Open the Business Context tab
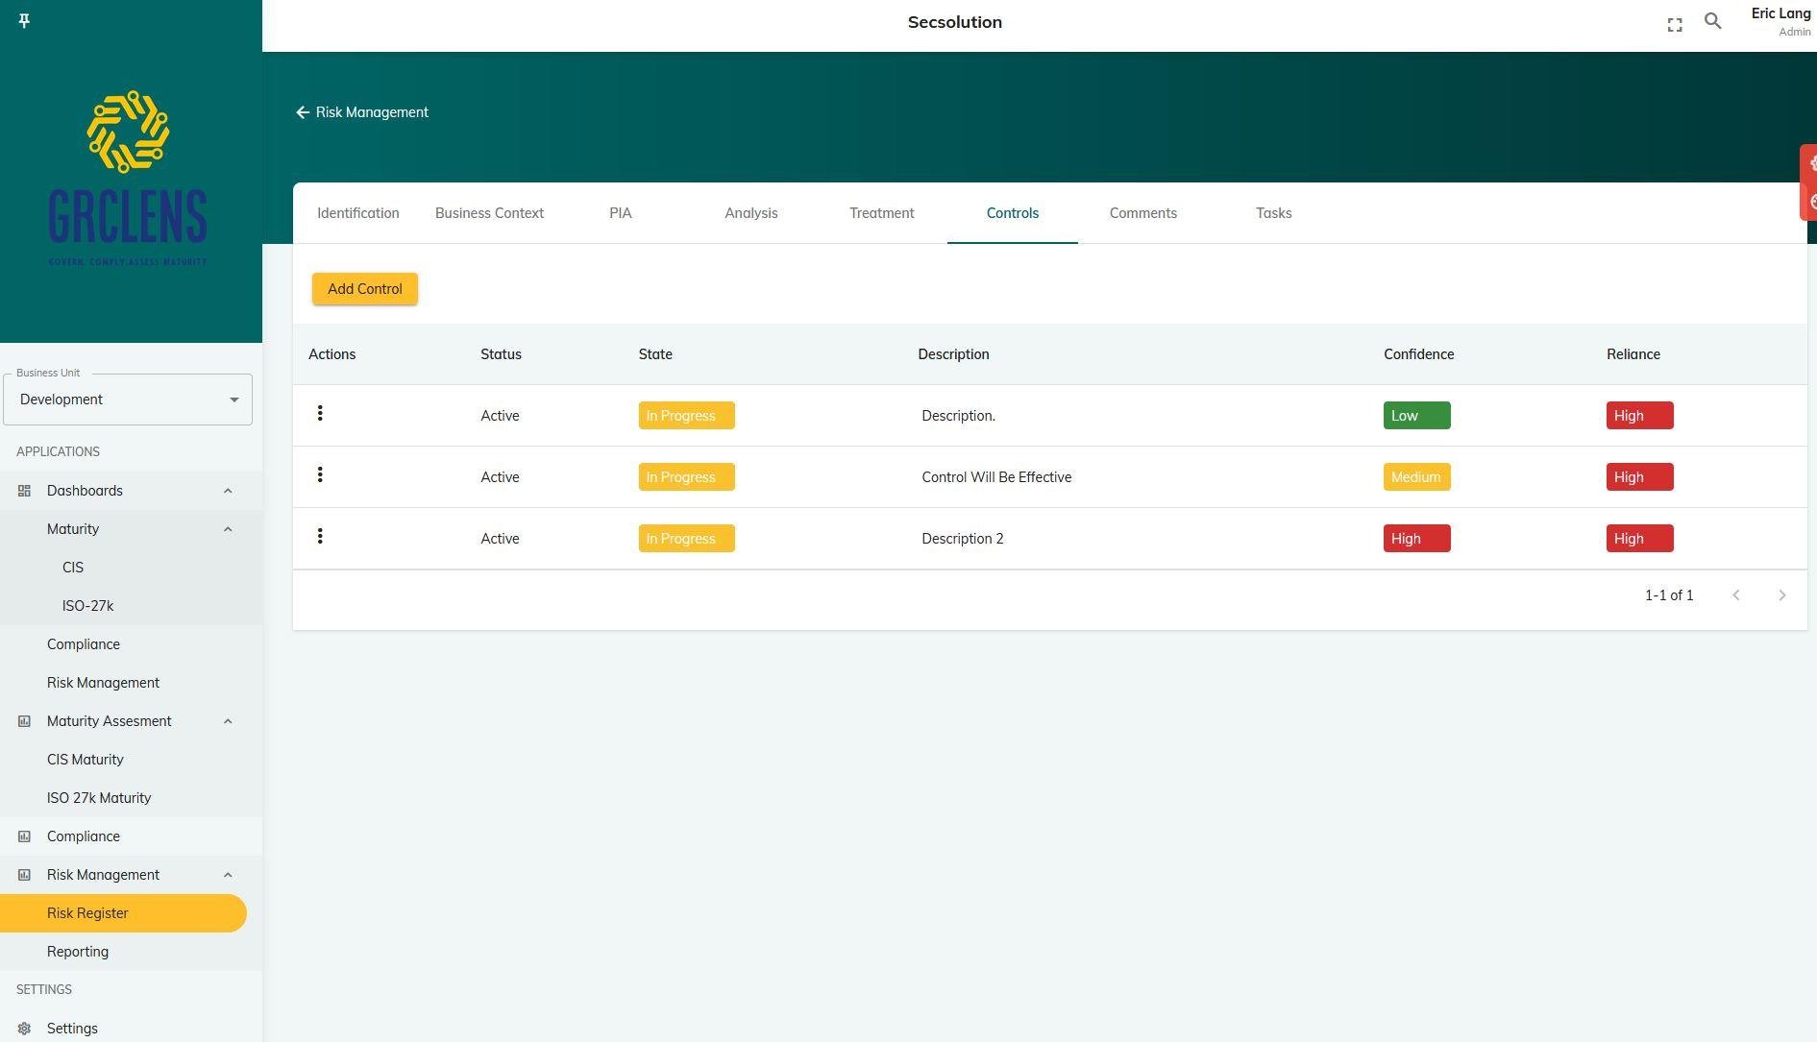The image size is (1817, 1042). point(489,213)
